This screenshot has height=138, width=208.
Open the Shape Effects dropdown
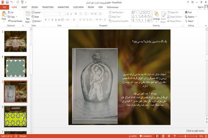point(175,21)
